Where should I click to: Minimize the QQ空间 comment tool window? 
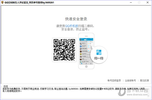click(131, 2)
